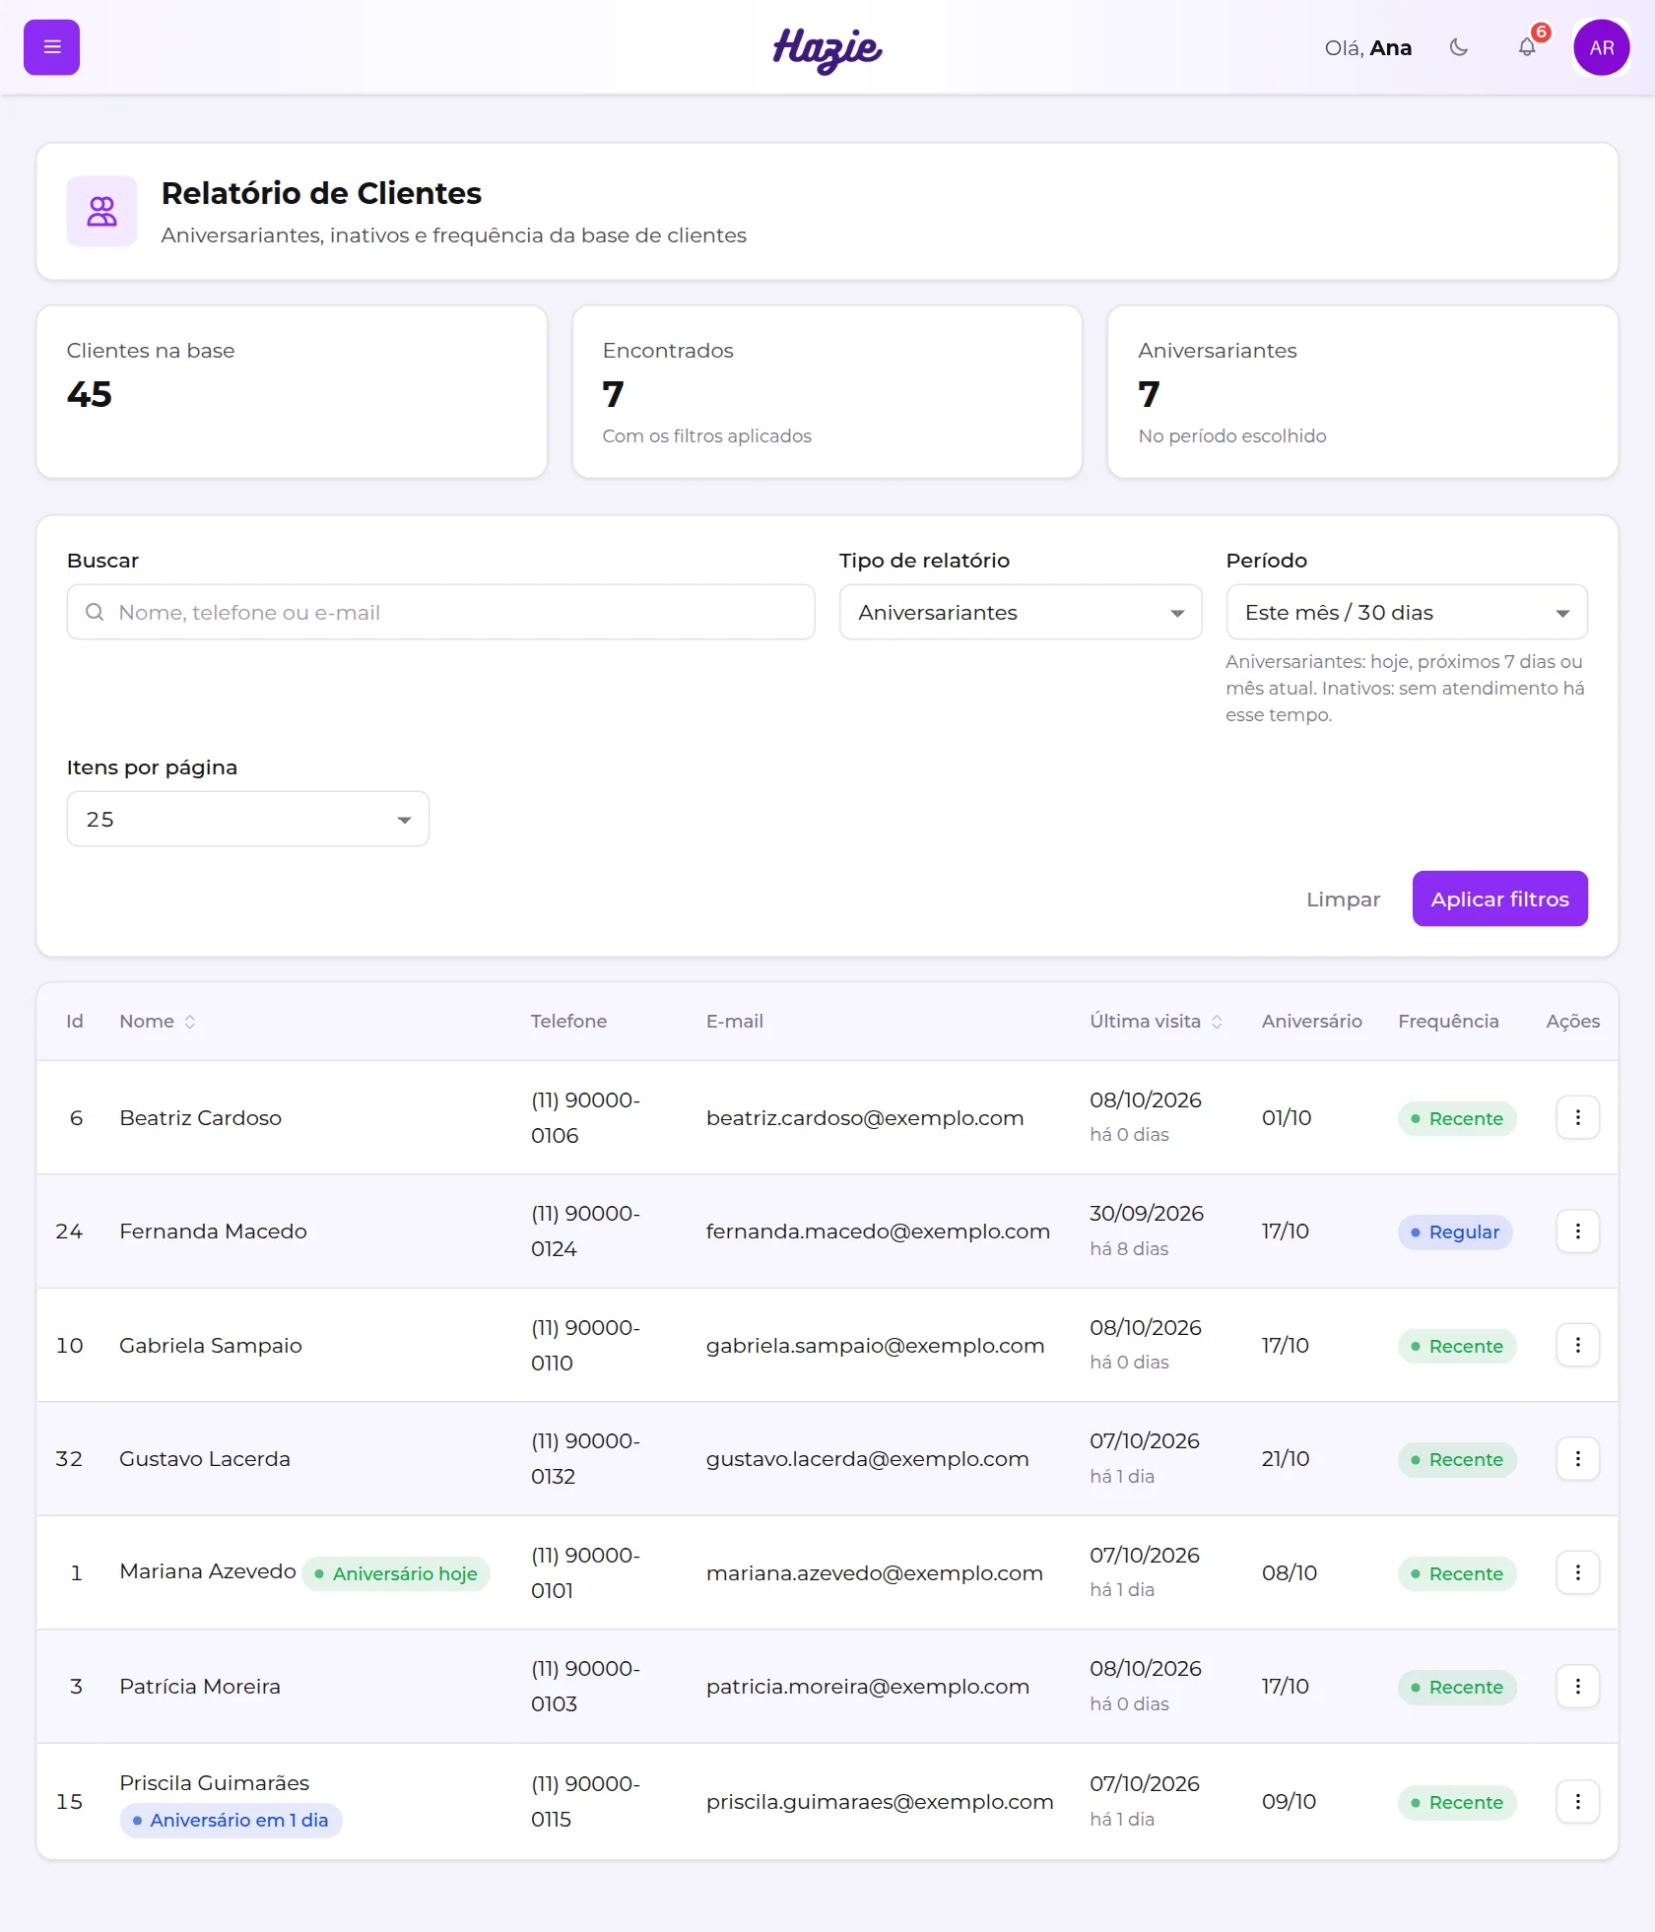Toggle dark mode moon icon
The image size is (1655, 1932).
pyautogui.click(x=1459, y=47)
